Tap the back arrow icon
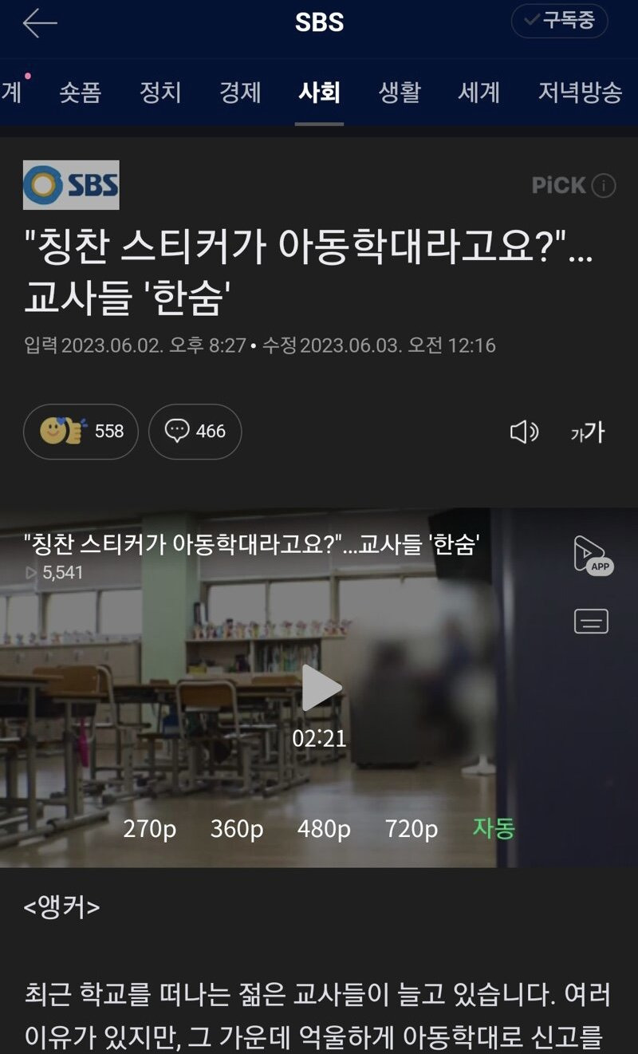Image resolution: width=638 pixels, height=1054 pixels. (40, 23)
